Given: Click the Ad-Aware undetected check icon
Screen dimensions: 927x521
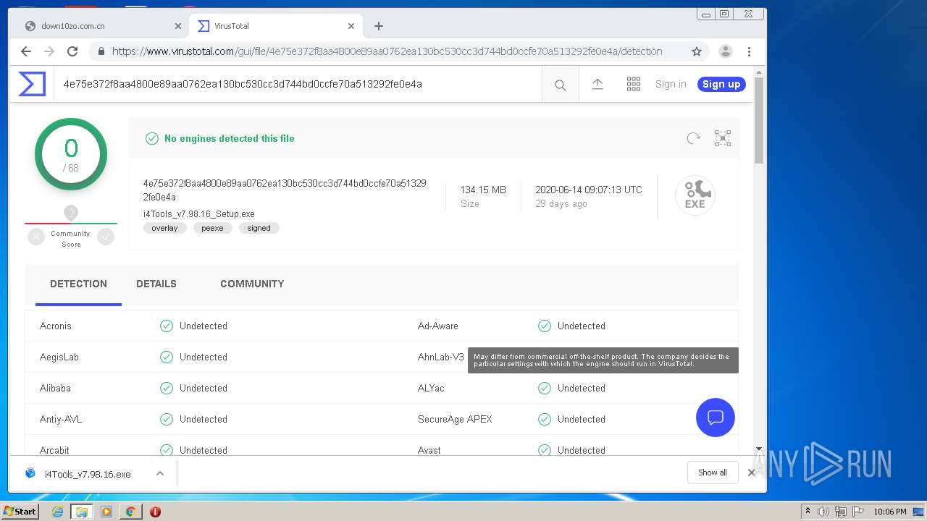Looking at the screenshot, I should click(x=545, y=326).
